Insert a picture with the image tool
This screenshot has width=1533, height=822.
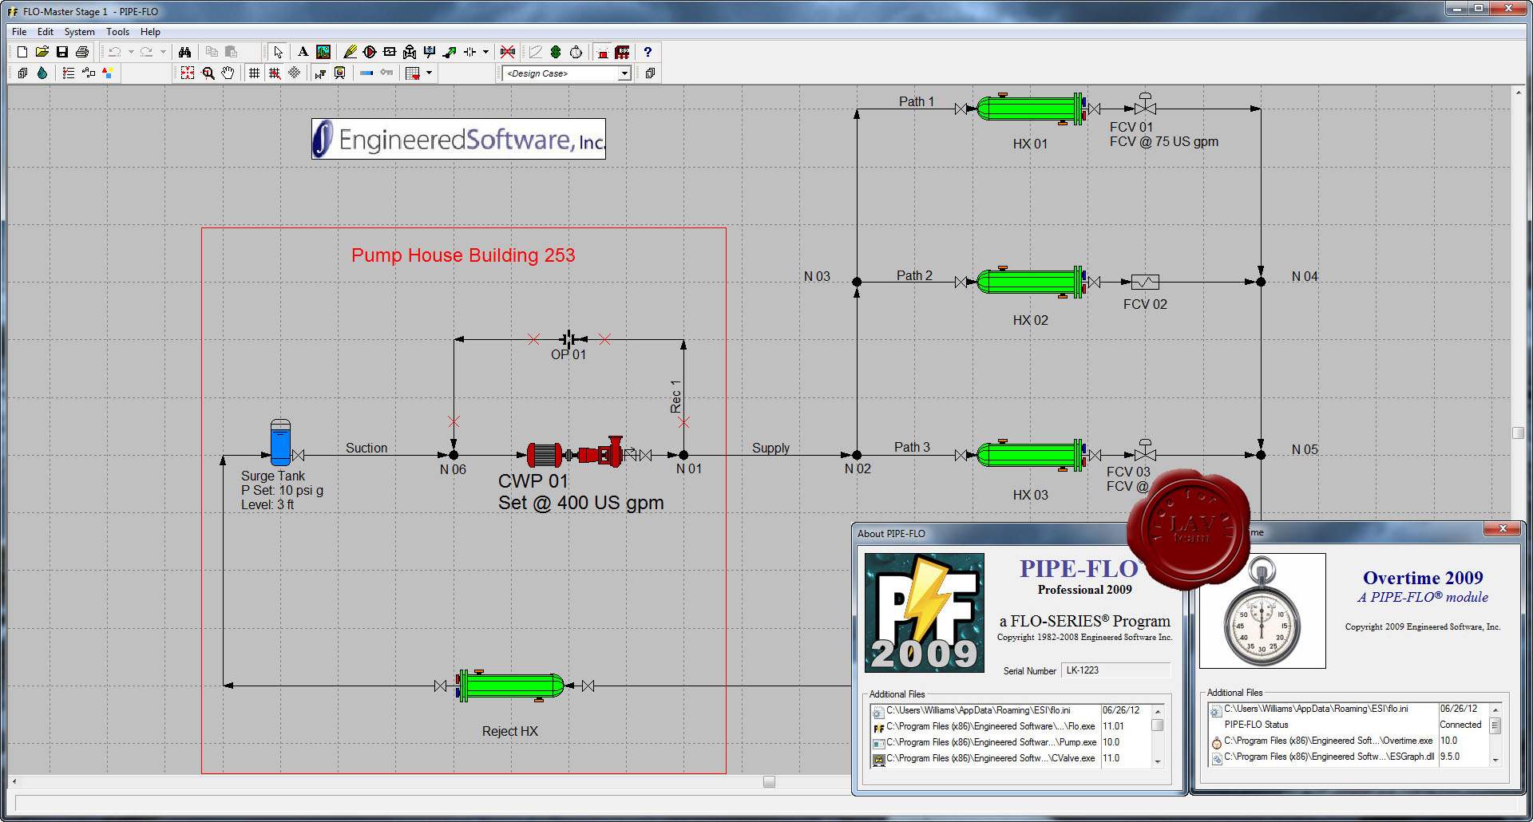[x=323, y=52]
